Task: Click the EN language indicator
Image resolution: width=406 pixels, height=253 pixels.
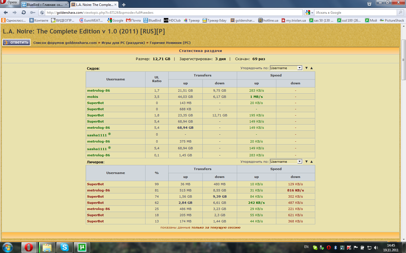Action: (x=306, y=247)
